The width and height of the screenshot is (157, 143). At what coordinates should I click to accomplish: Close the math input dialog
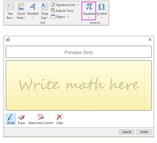(150, 40)
